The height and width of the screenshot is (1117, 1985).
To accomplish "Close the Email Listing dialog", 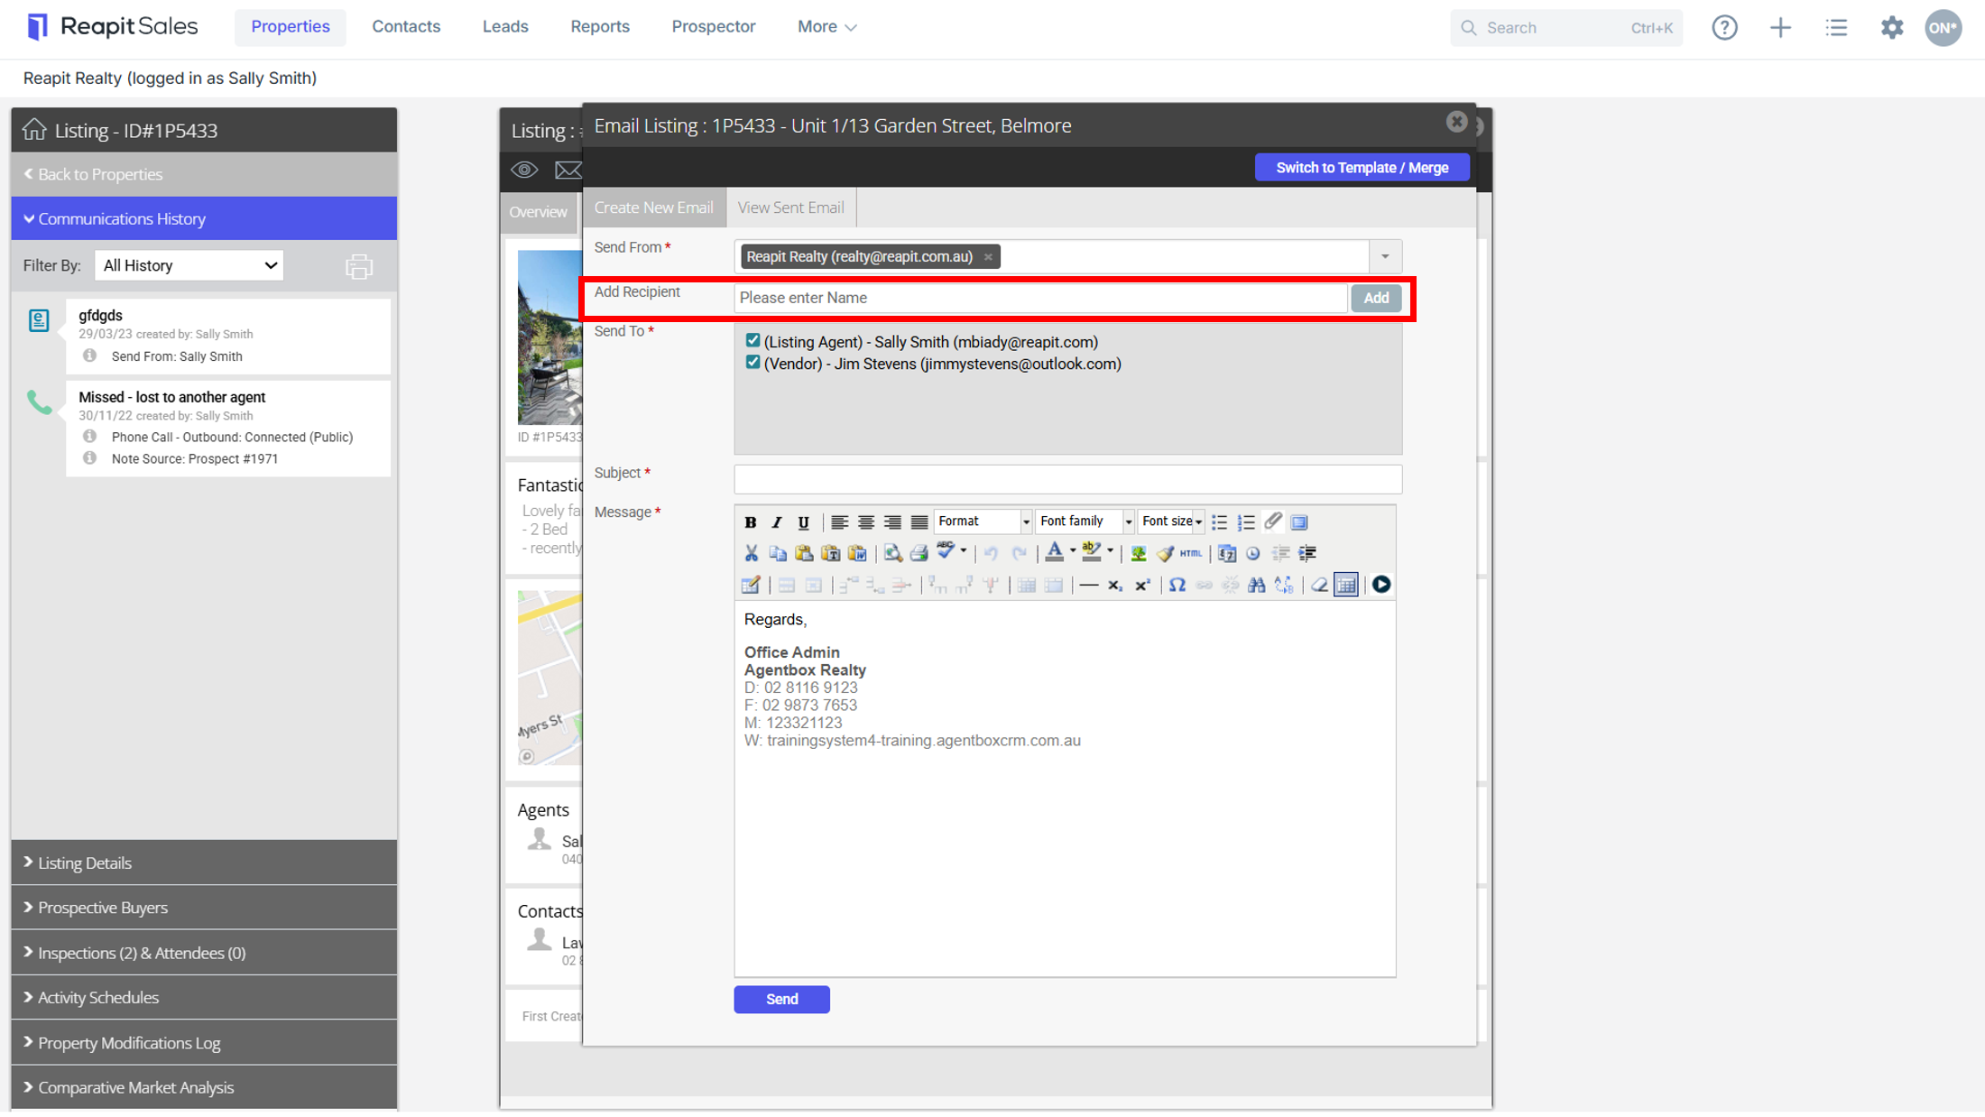I will pyautogui.click(x=1456, y=122).
